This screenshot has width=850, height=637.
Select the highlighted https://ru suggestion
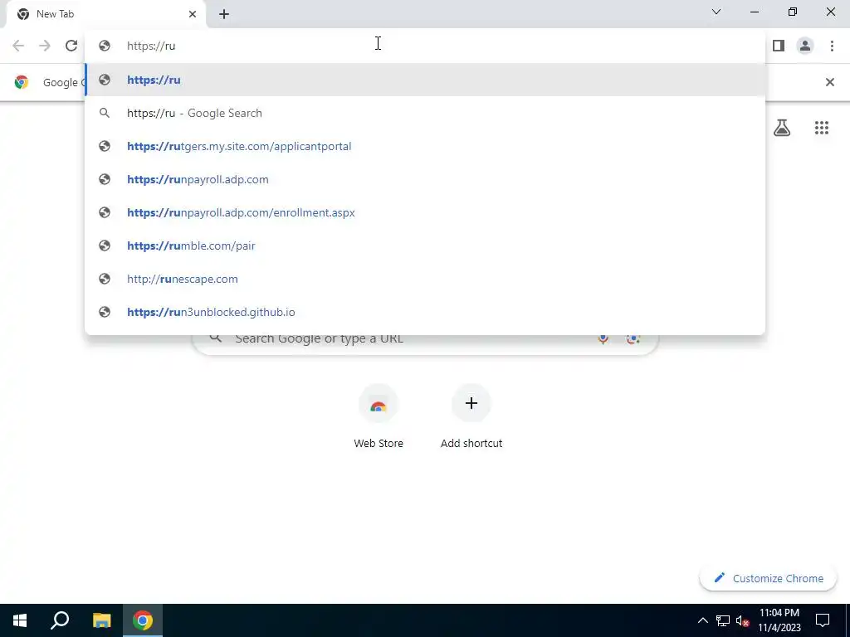click(425, 80)
